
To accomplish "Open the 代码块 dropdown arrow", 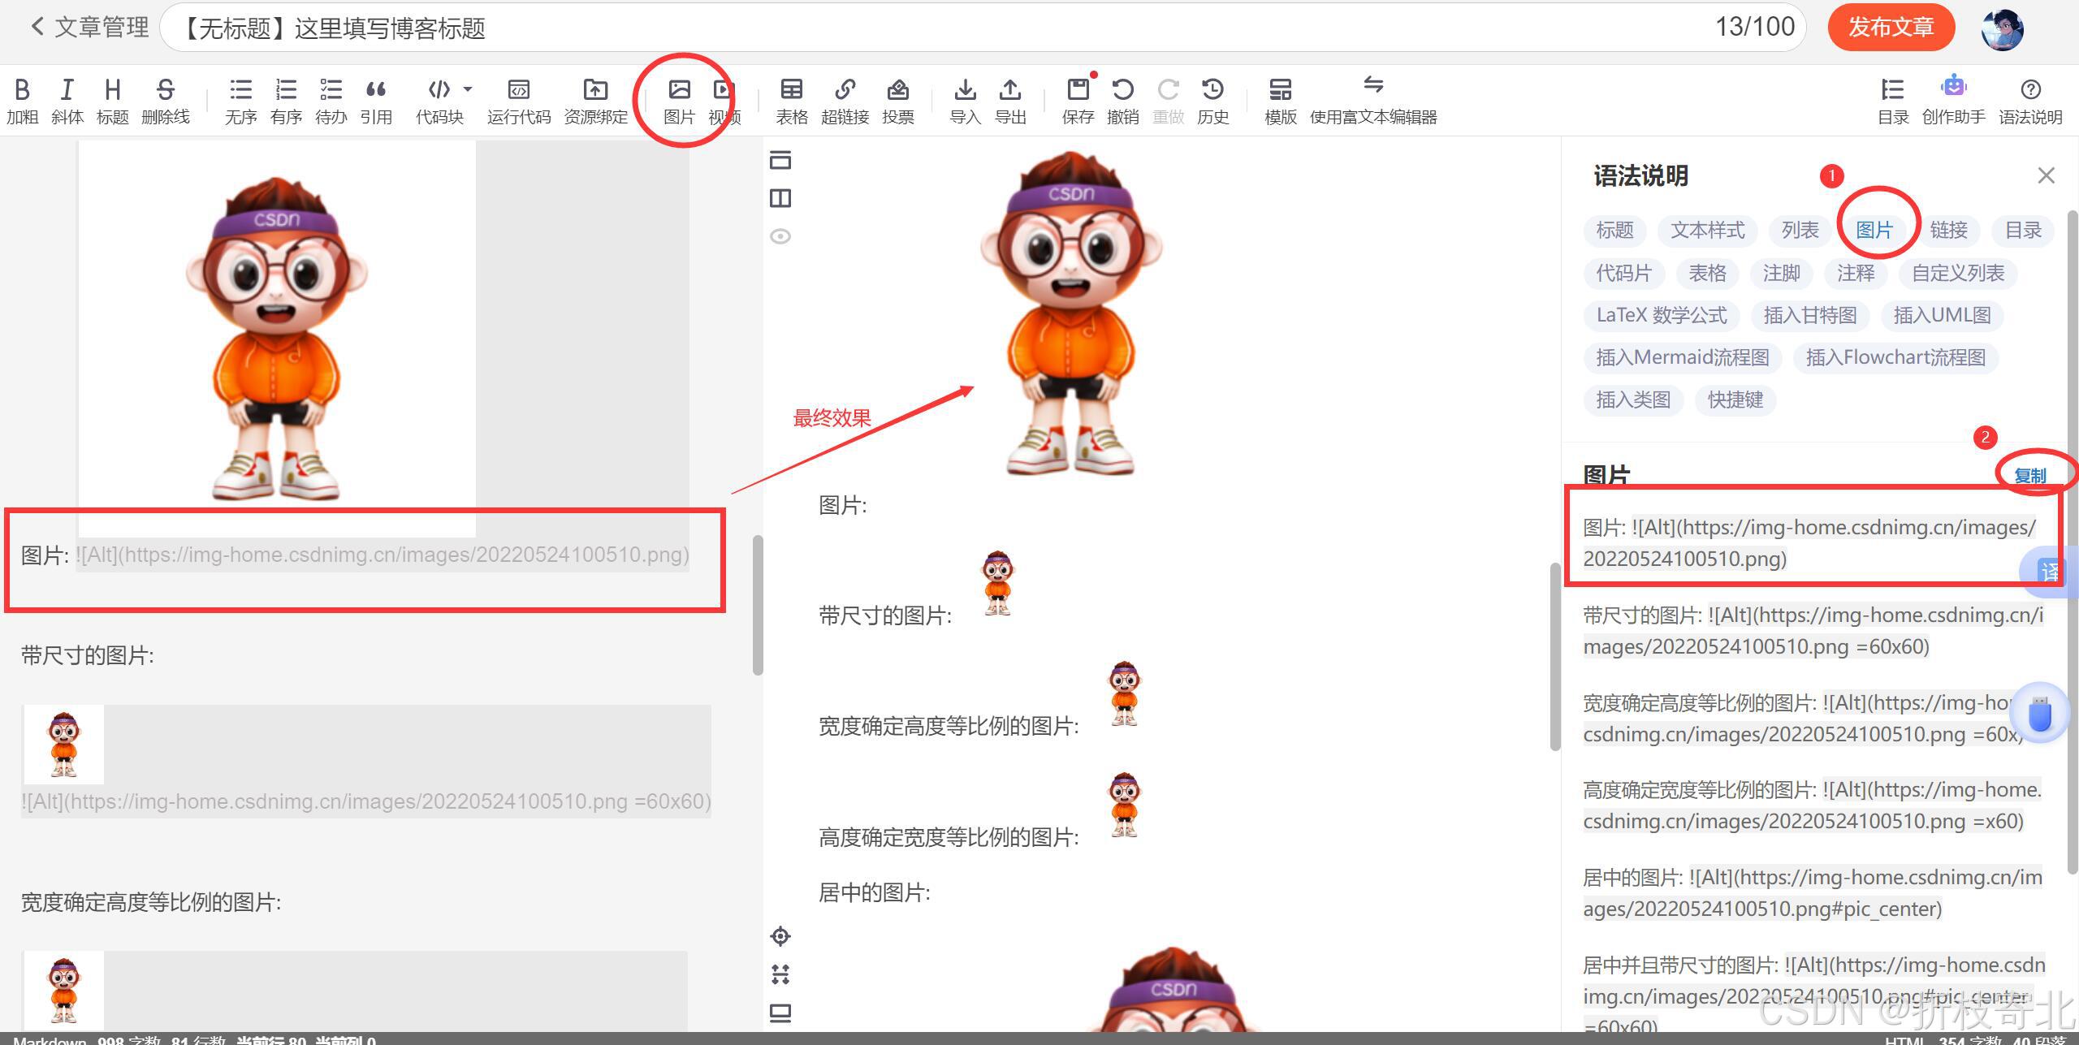I will [x=468, y=89].
